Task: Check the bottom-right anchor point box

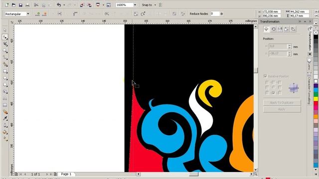Action: click(x=280, y=93)
